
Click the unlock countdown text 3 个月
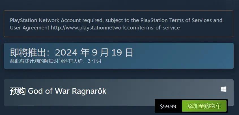click(94, 61)
